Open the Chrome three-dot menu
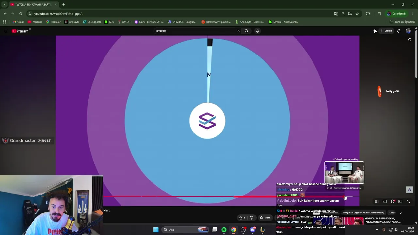This screenshot has height=235, width=418. (x=413, y=14)
